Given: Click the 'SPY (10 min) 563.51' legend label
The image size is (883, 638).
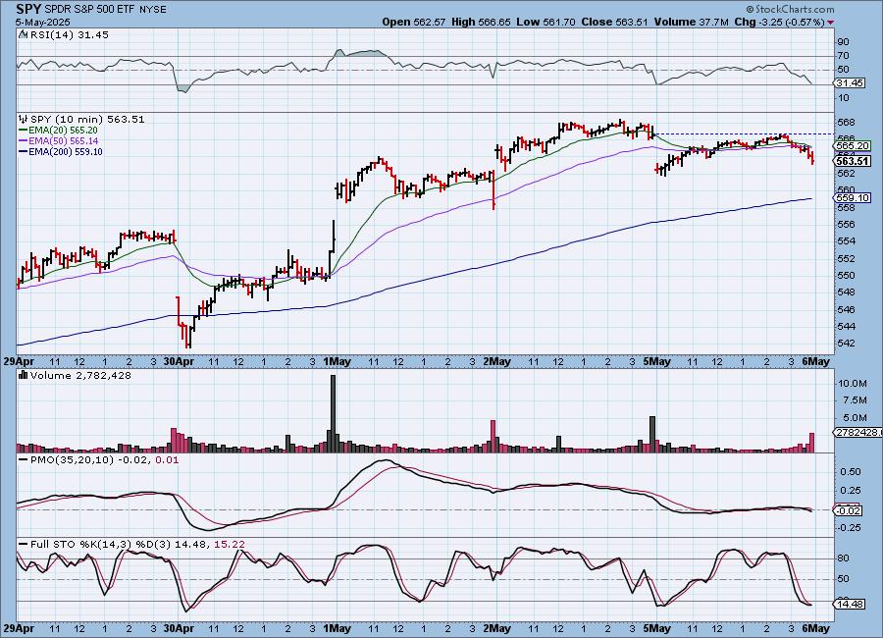Looking at the screenshot, I should point(87,119).
